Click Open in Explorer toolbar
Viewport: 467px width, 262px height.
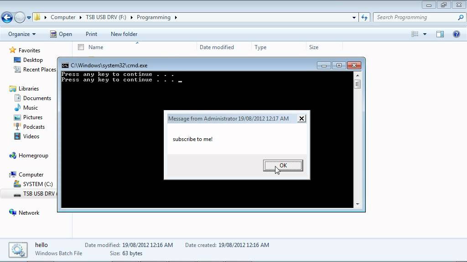click(x=61, y=34)
